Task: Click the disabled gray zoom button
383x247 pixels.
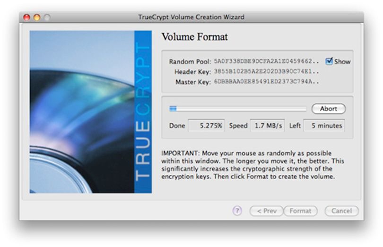Action: [47, 17]
